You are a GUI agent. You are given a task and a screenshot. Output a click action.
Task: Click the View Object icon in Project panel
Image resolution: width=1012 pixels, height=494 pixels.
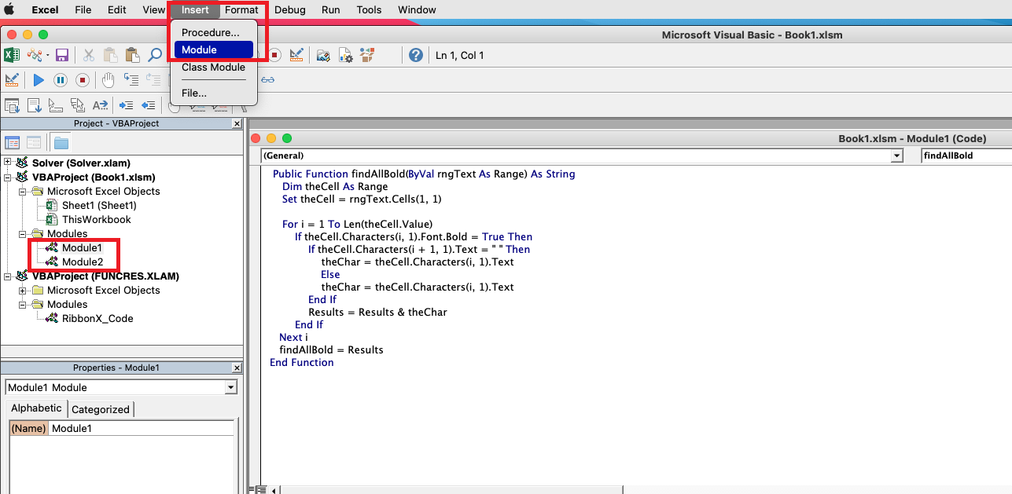coord(34,142)
